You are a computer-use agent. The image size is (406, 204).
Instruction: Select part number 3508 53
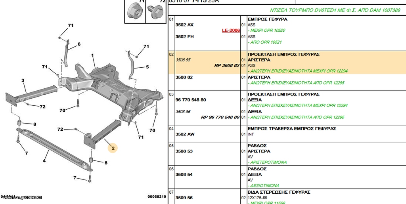pyautogui.click(x=184, y=151)
